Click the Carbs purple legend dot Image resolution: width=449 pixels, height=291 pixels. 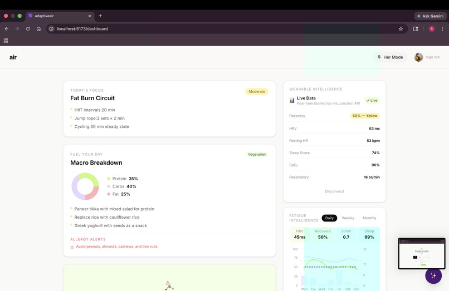[109, 186]
